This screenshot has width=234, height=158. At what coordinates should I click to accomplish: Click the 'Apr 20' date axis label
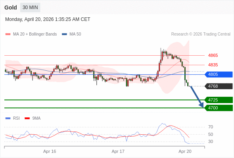[185, 151]
